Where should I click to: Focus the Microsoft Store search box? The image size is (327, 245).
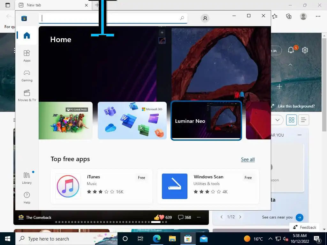pyautogui.click(x=113, y=18)
